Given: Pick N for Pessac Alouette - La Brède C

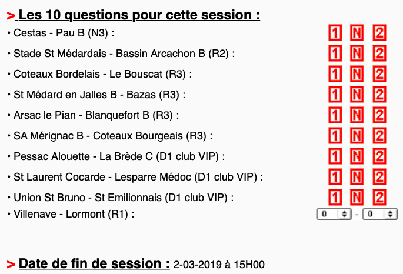Looking at the screenshot, I should pos(357,156).
